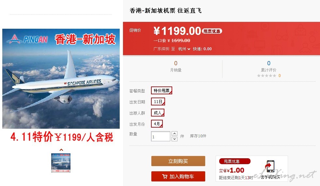Select the small airplane thumbnail image
The image size is (320, 186).
click(61, 163)
